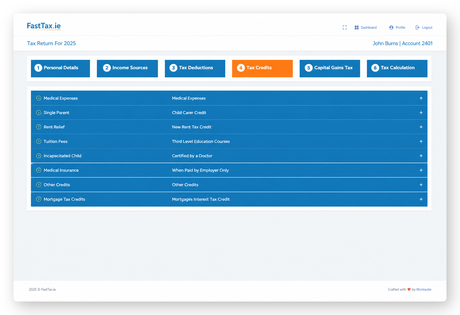The image size is (460, 315).
Task: Click the circled arrow beside Tuition Fees
Action: click(39, 141)
